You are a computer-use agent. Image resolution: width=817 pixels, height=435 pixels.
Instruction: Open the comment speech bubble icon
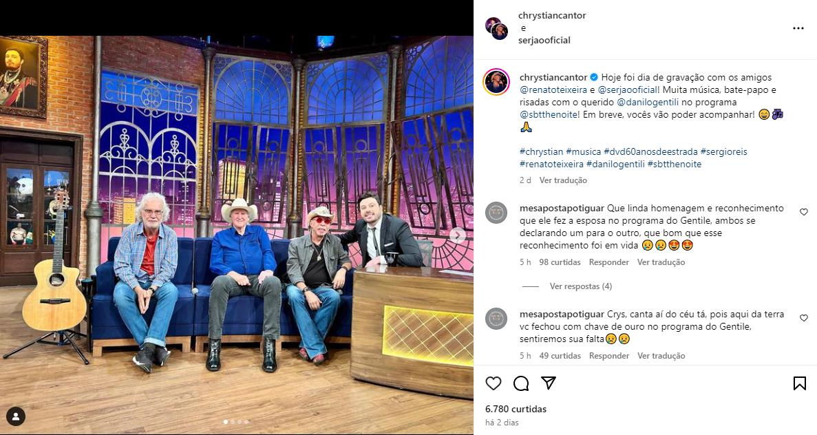point(520,383)
